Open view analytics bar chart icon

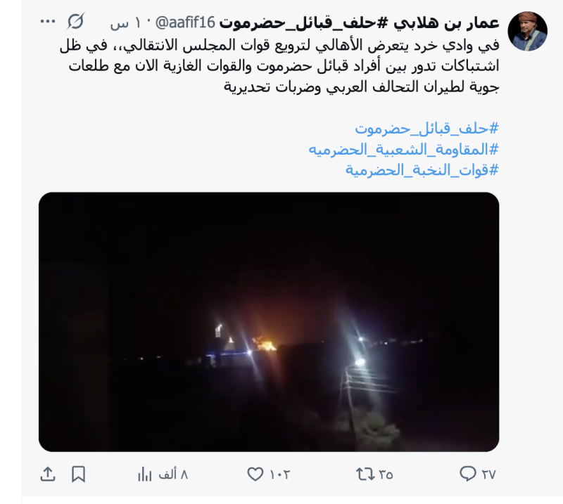144,474
